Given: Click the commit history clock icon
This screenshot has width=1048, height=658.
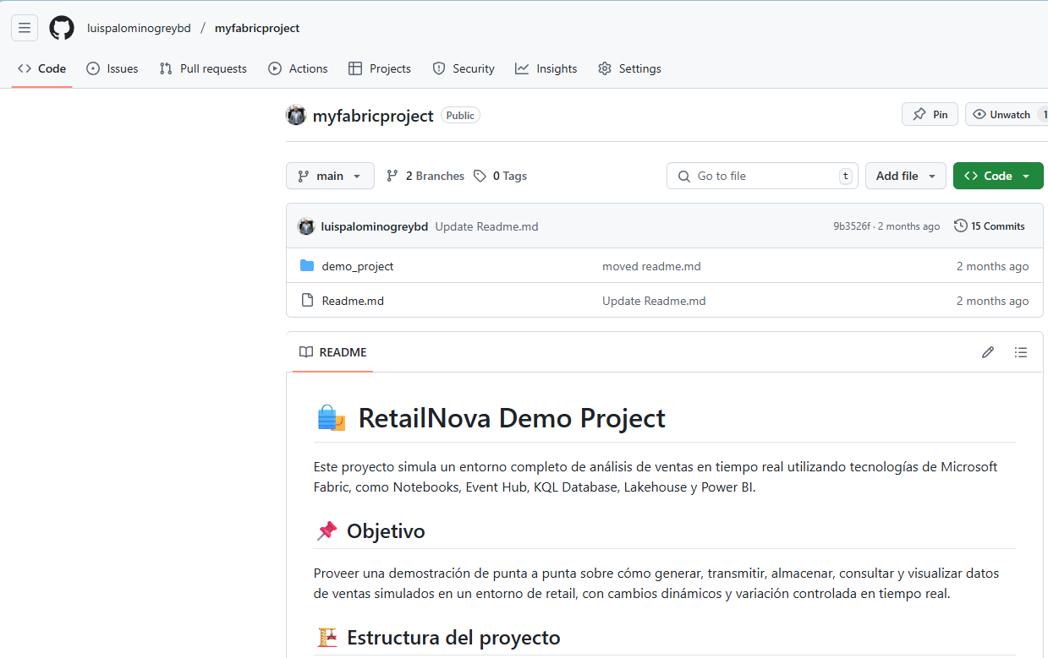Looking at the screenshot, I should point(961,226).
